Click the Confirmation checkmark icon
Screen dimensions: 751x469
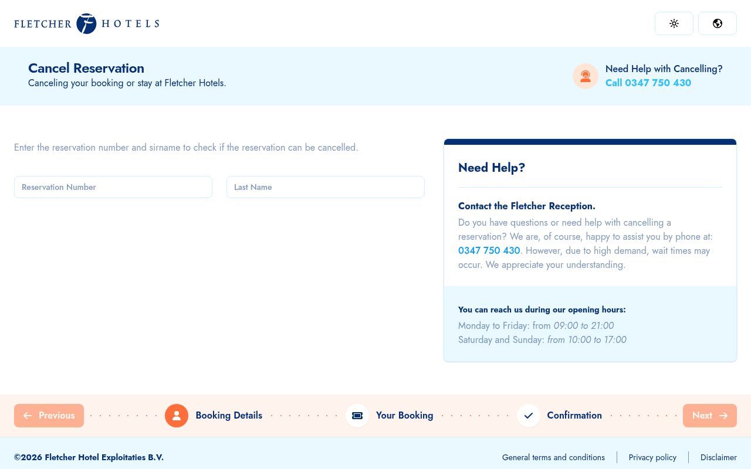[x=529, y=416]
